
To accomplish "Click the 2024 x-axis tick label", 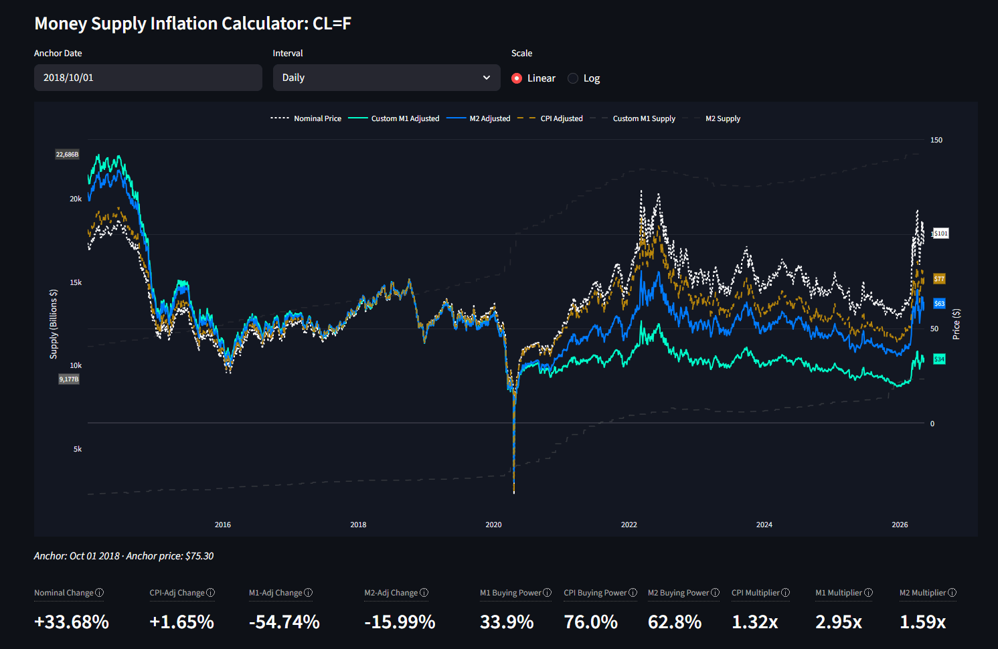I will [x=764, y=525].
